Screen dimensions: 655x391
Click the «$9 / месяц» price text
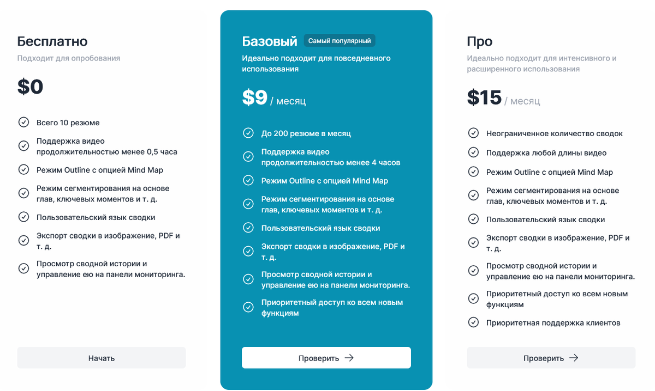[273, 99]
